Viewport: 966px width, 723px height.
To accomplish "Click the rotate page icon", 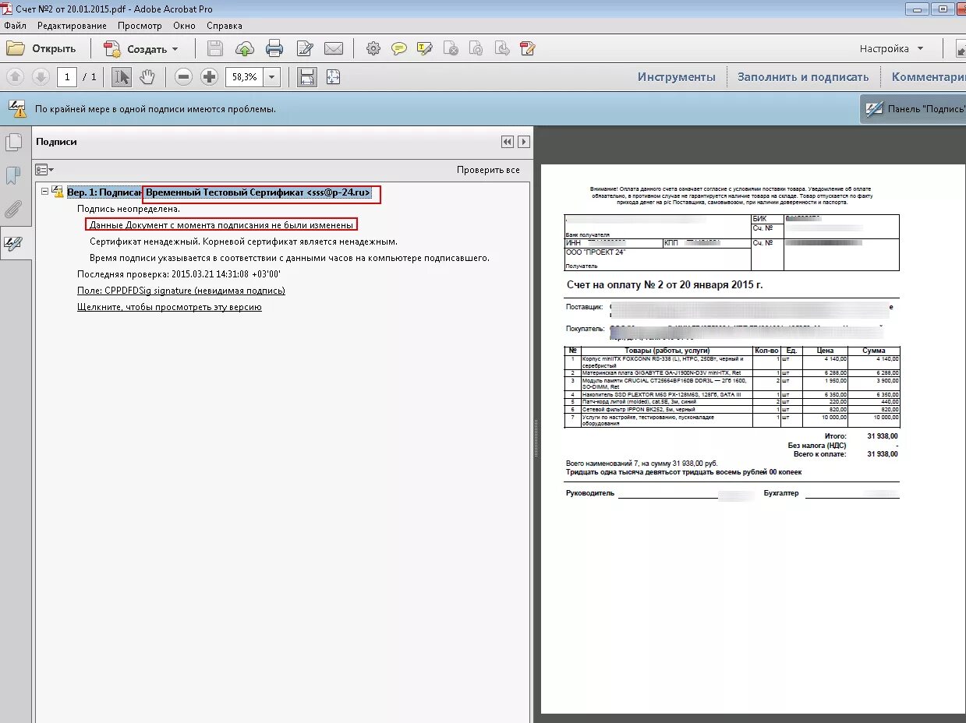I will click(x=476, y=48).
